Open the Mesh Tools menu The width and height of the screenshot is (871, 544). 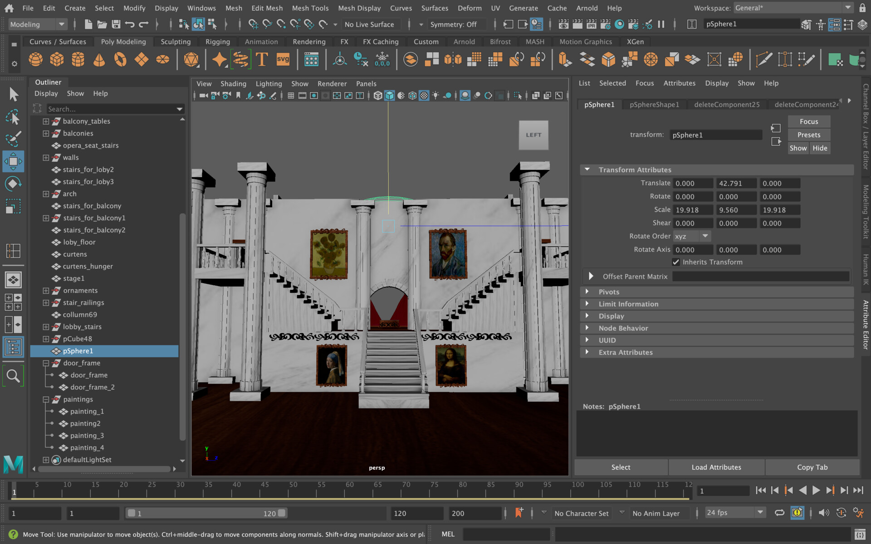tap(310, 8)
